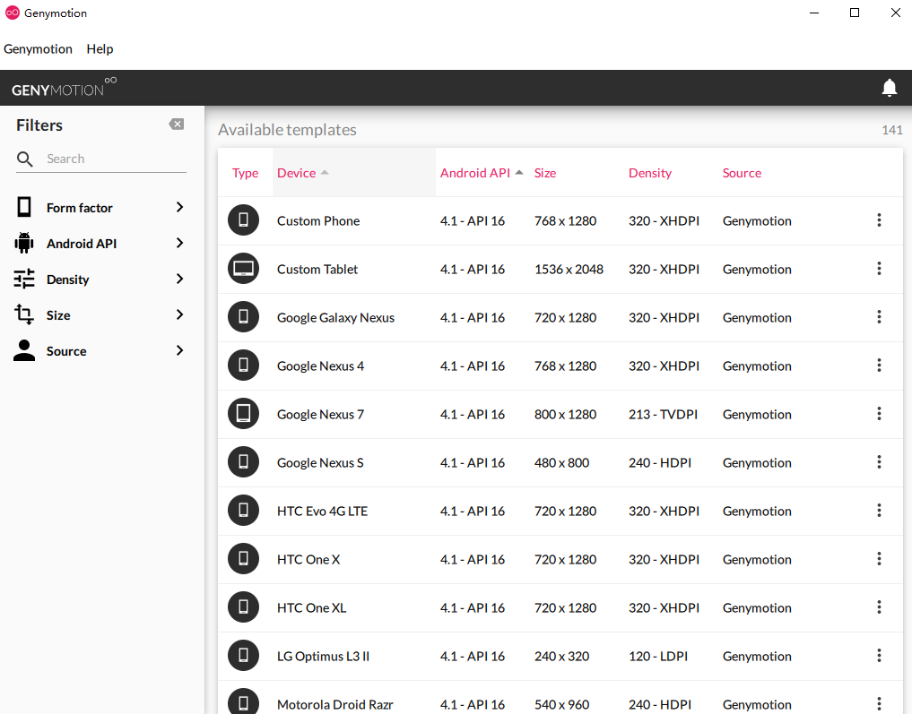Click the HTC Evo 4G LTE type icon
The height and width of the screenshot is (714, 912).
pyautogui.click(x=243, y=510)
